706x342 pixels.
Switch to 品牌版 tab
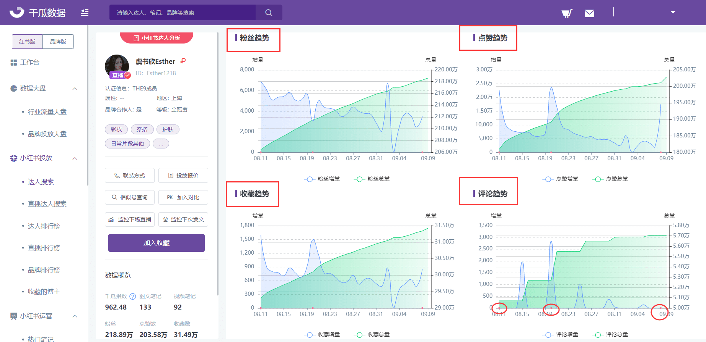point(58,42)
